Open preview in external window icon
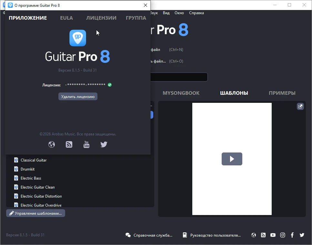This screenshot has width=312, height=245. (x=300, y=107)
